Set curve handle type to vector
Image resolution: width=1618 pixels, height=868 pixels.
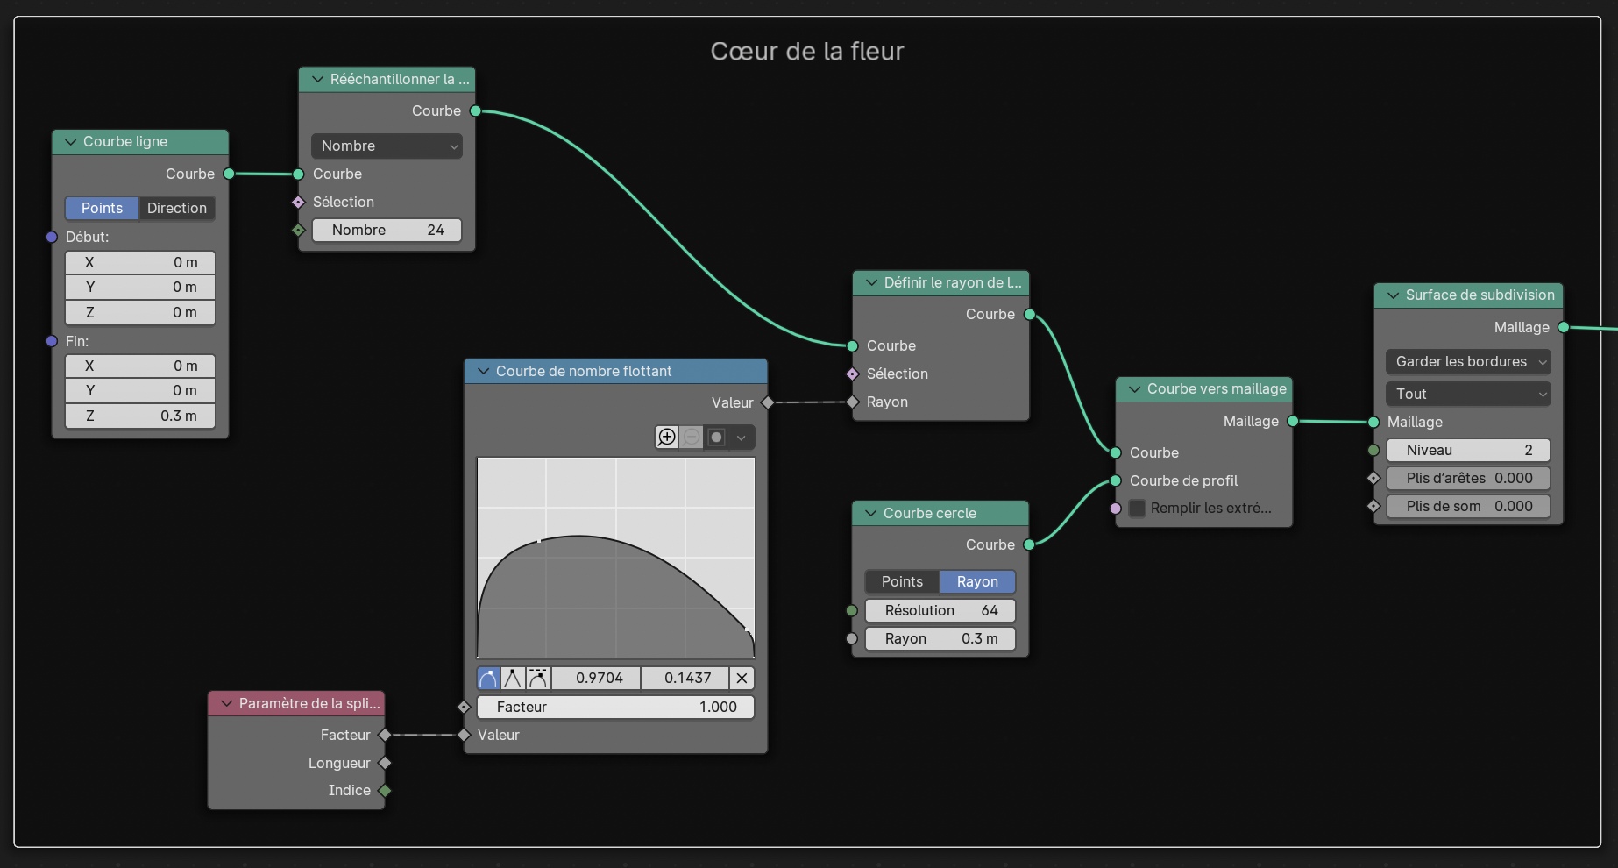(513, 678)
